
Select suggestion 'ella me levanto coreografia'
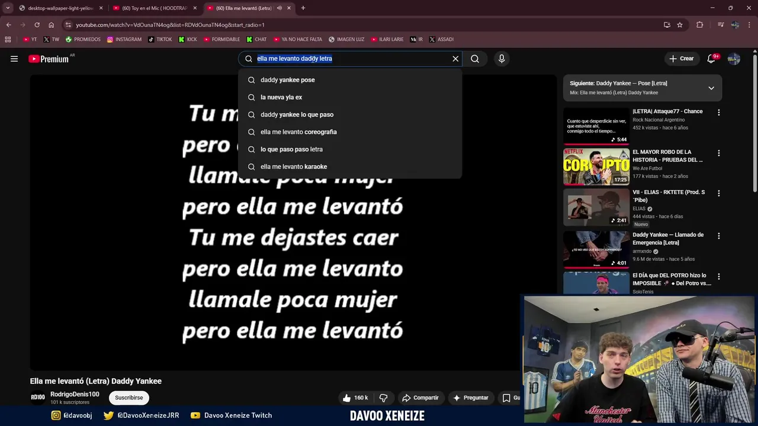[350, 132]
